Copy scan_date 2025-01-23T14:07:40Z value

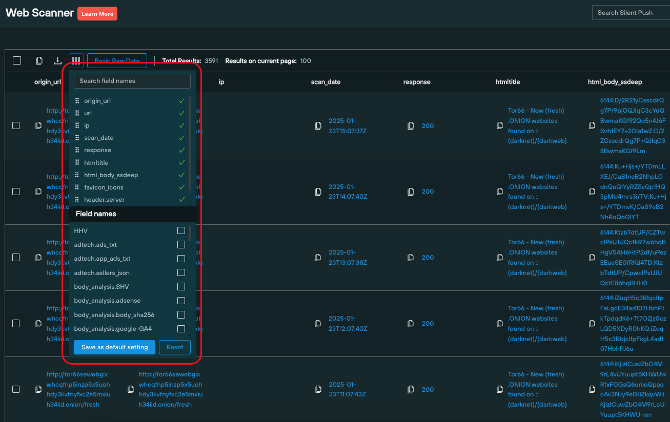coord(318,192)
